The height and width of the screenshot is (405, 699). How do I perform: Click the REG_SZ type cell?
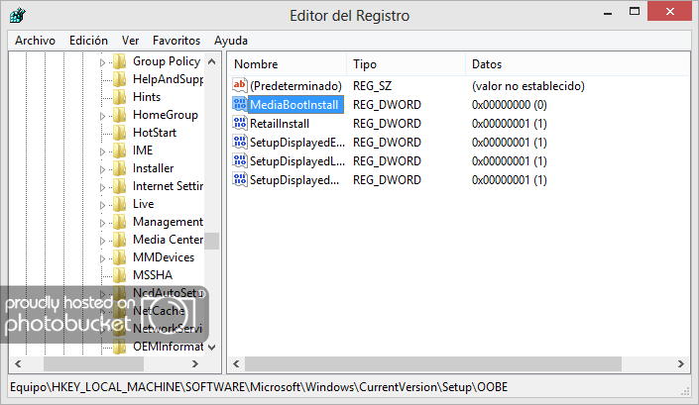click(372, 85)
